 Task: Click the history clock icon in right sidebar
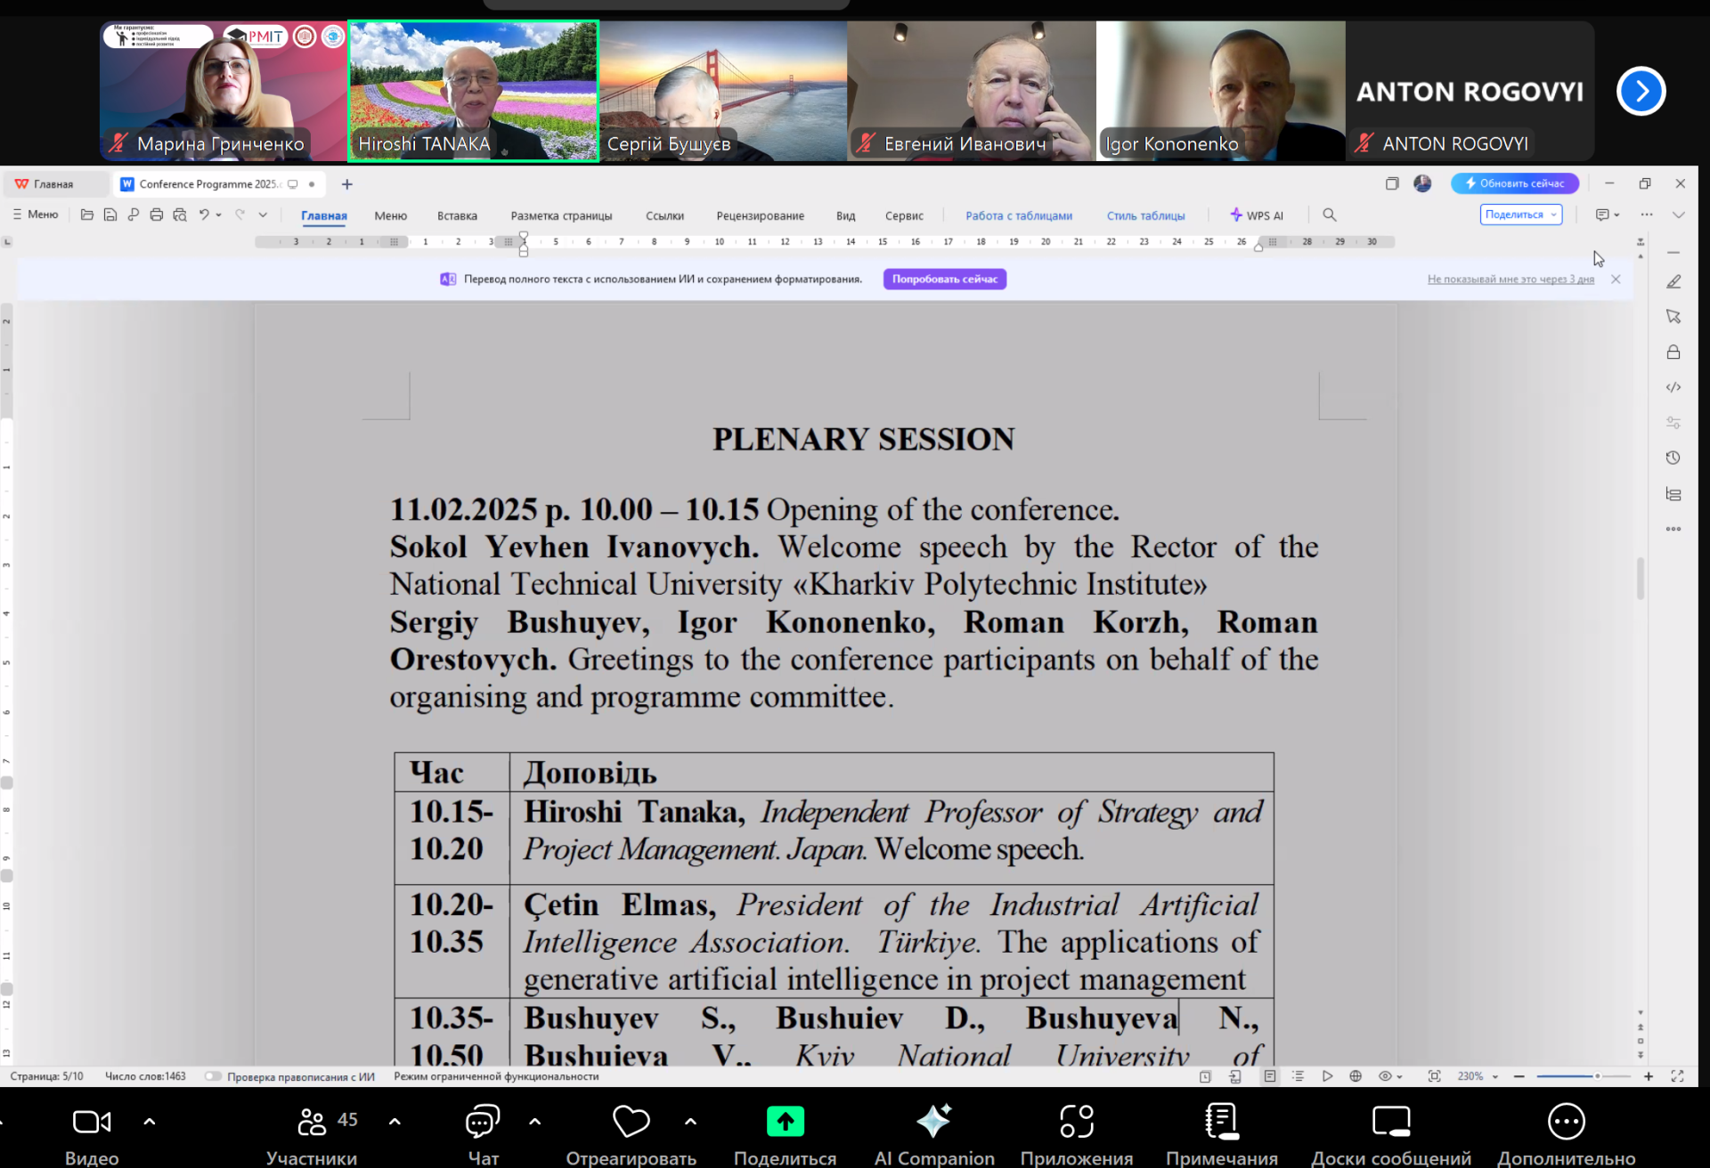[1673, 458]
